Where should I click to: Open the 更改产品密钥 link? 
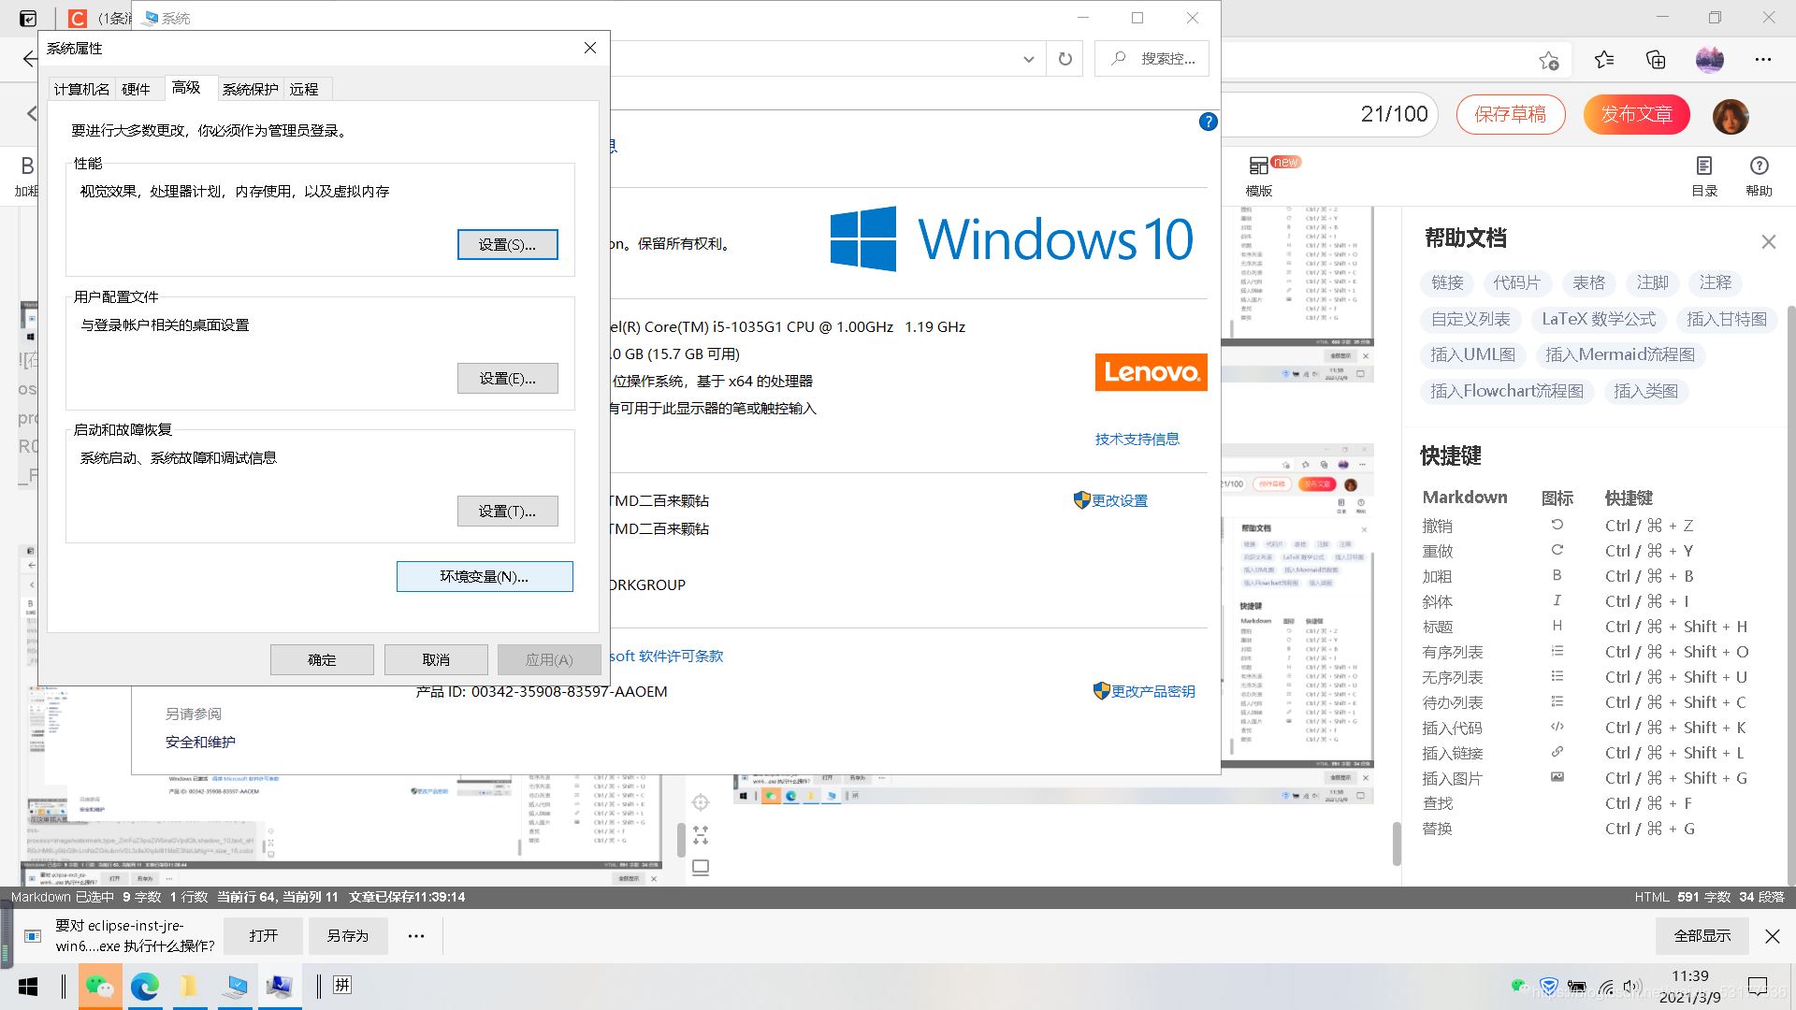pos(1152,691)
